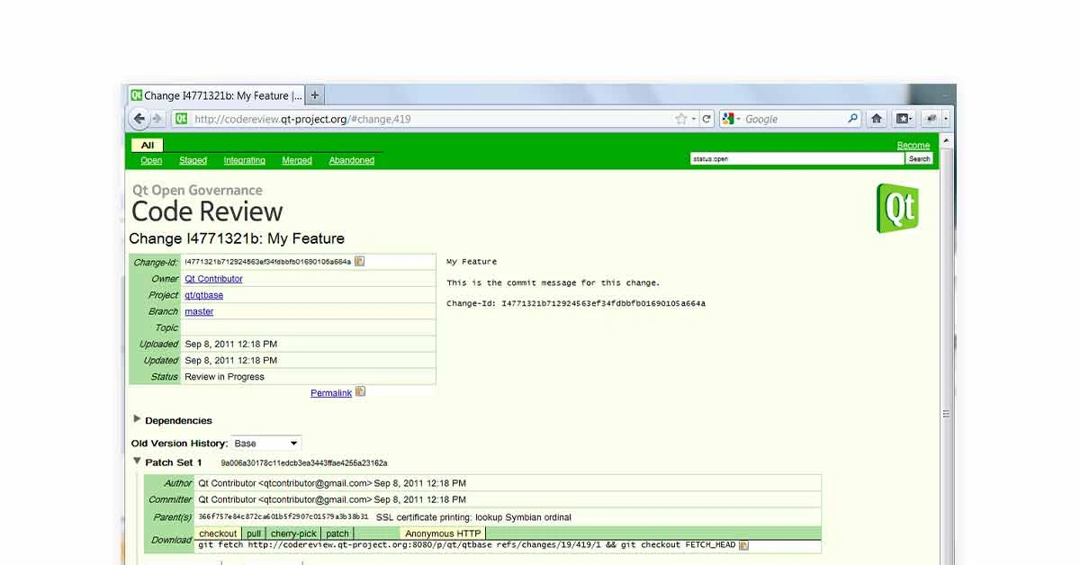Copy the Change-Id using the clipboard icon
Screen dimensions: 1080x565
pyautogui.click(x=359, y=260)
